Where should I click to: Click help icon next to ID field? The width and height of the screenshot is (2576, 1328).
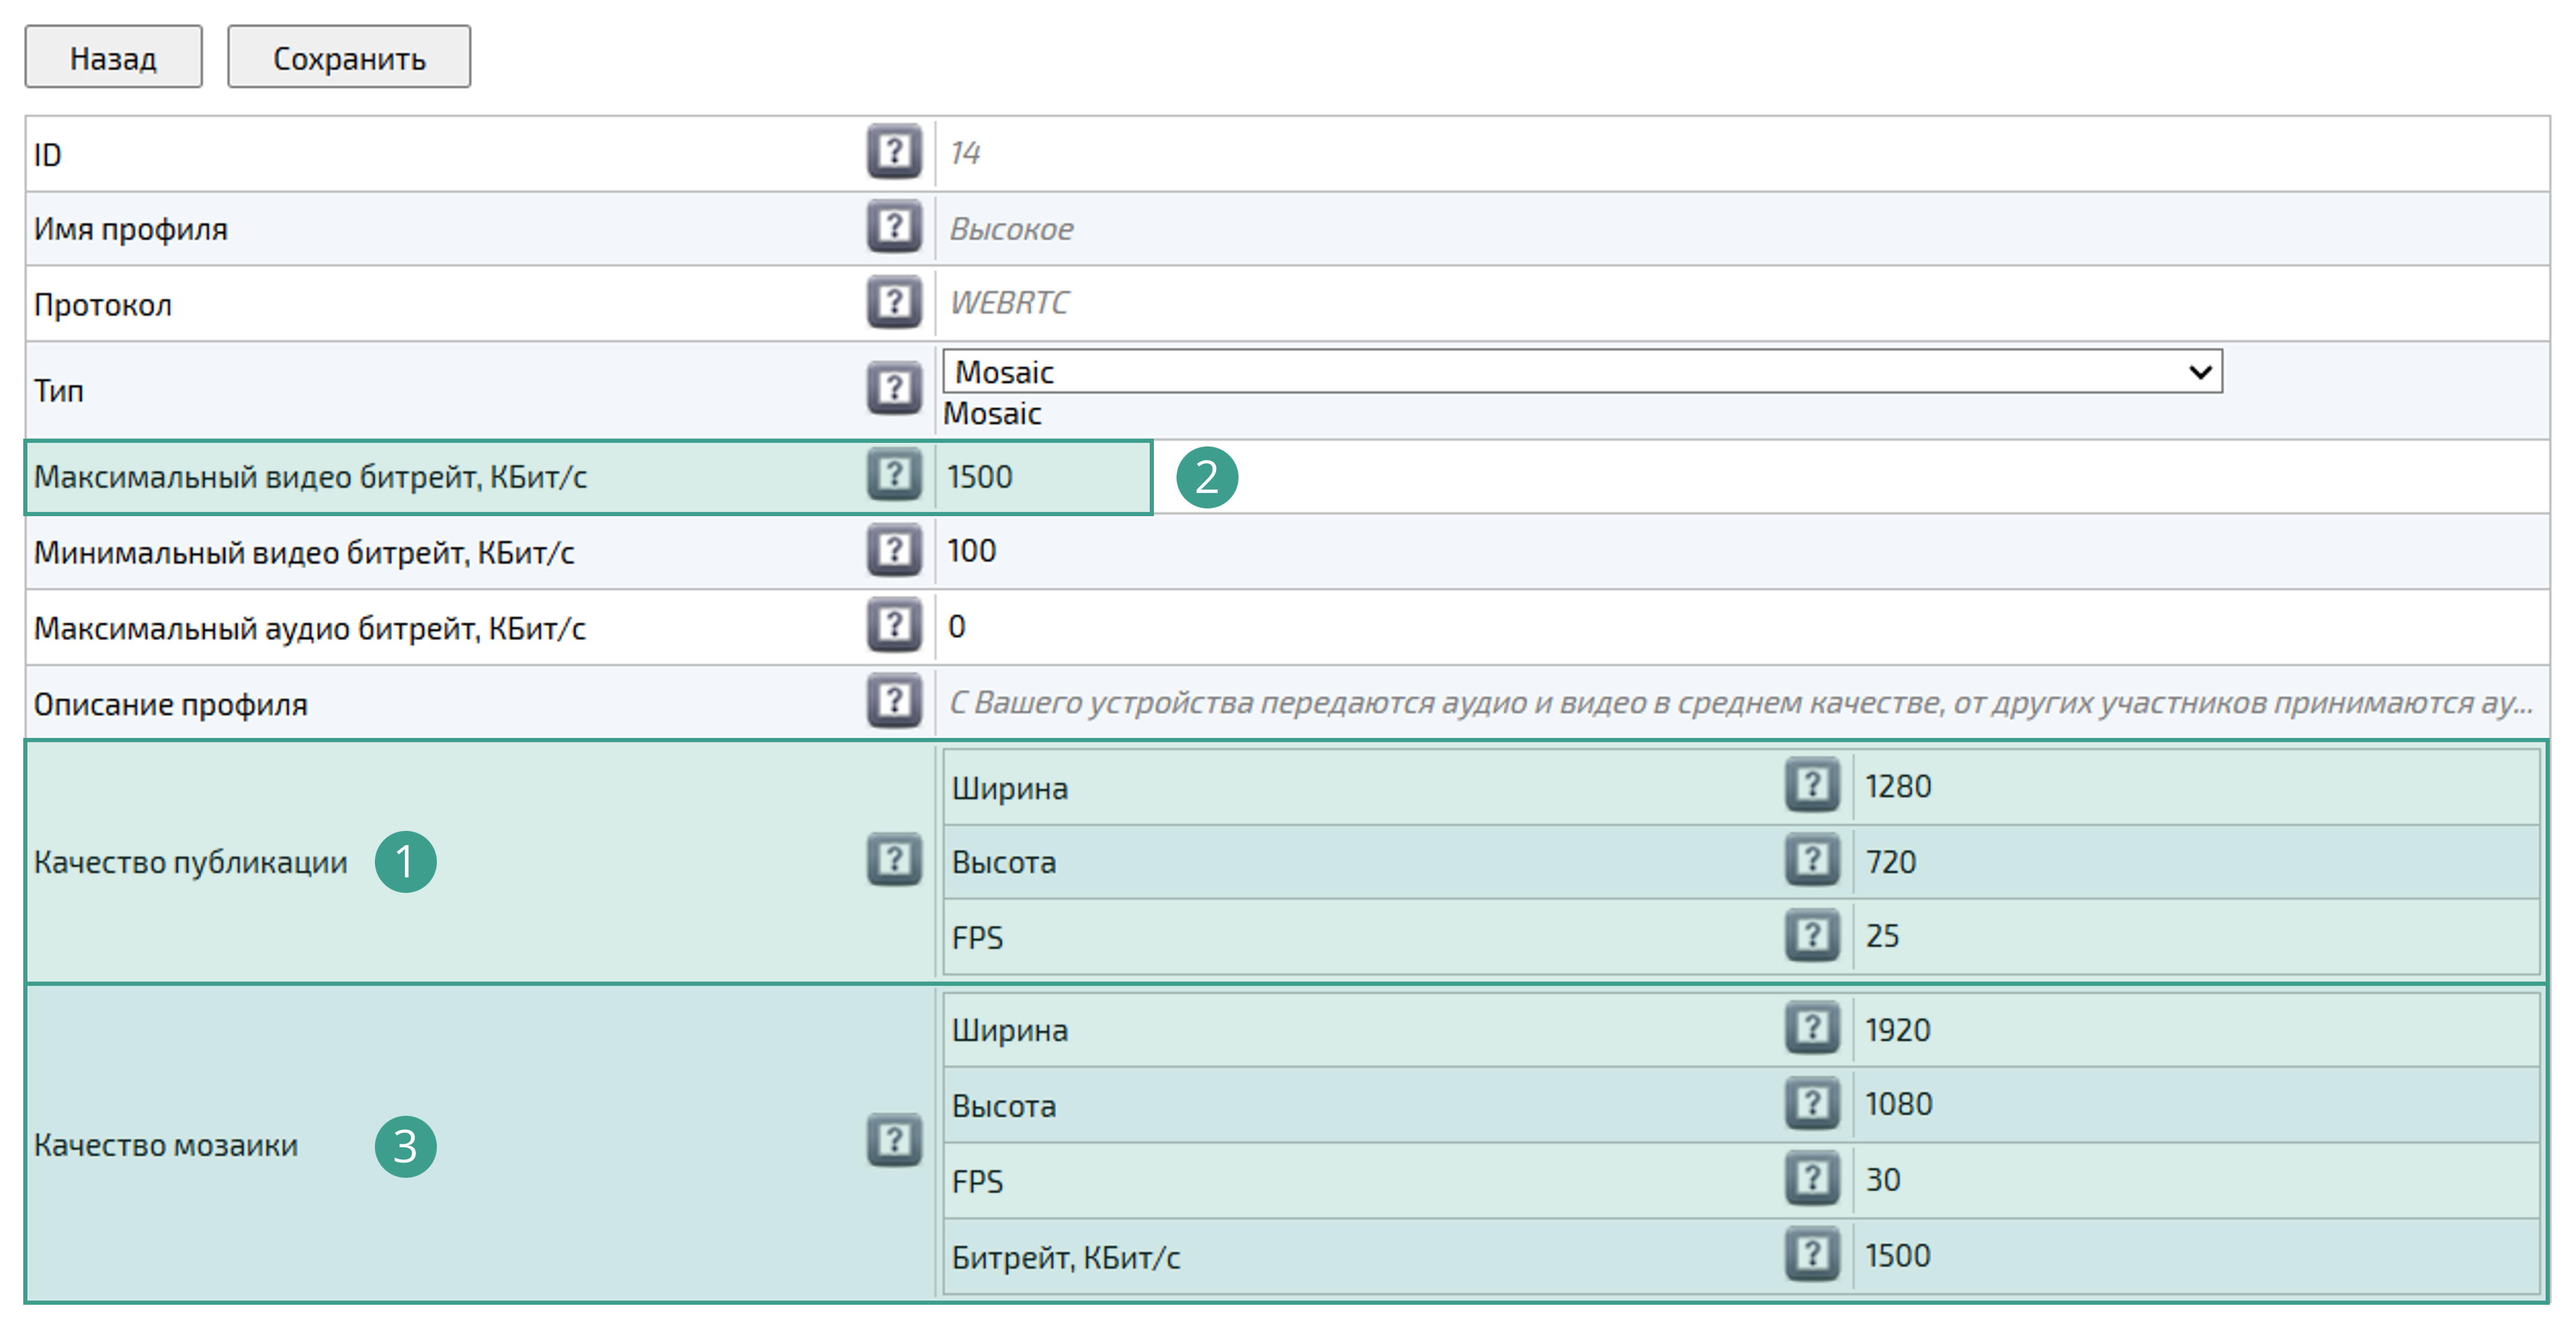(x=893, y=152)
